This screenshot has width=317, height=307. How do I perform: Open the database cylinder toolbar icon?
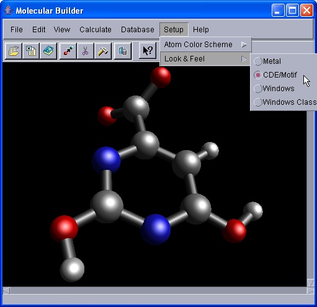(x=123, y=51)
